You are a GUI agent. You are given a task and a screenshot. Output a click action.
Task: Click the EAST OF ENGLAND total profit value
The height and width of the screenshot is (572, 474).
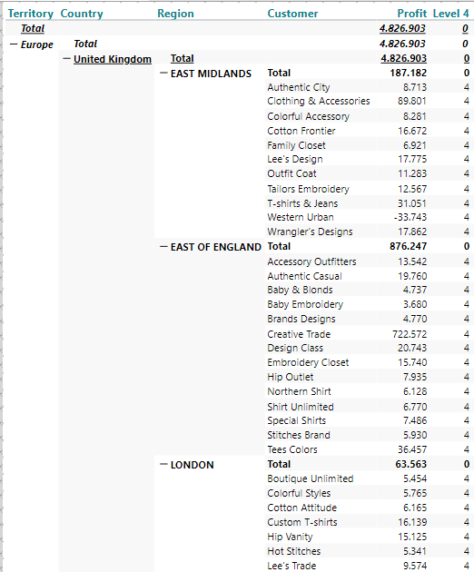pos(408,246)
